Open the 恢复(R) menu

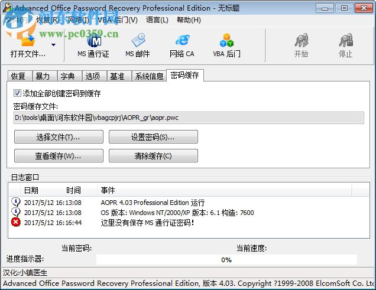[x=48, y=19]
